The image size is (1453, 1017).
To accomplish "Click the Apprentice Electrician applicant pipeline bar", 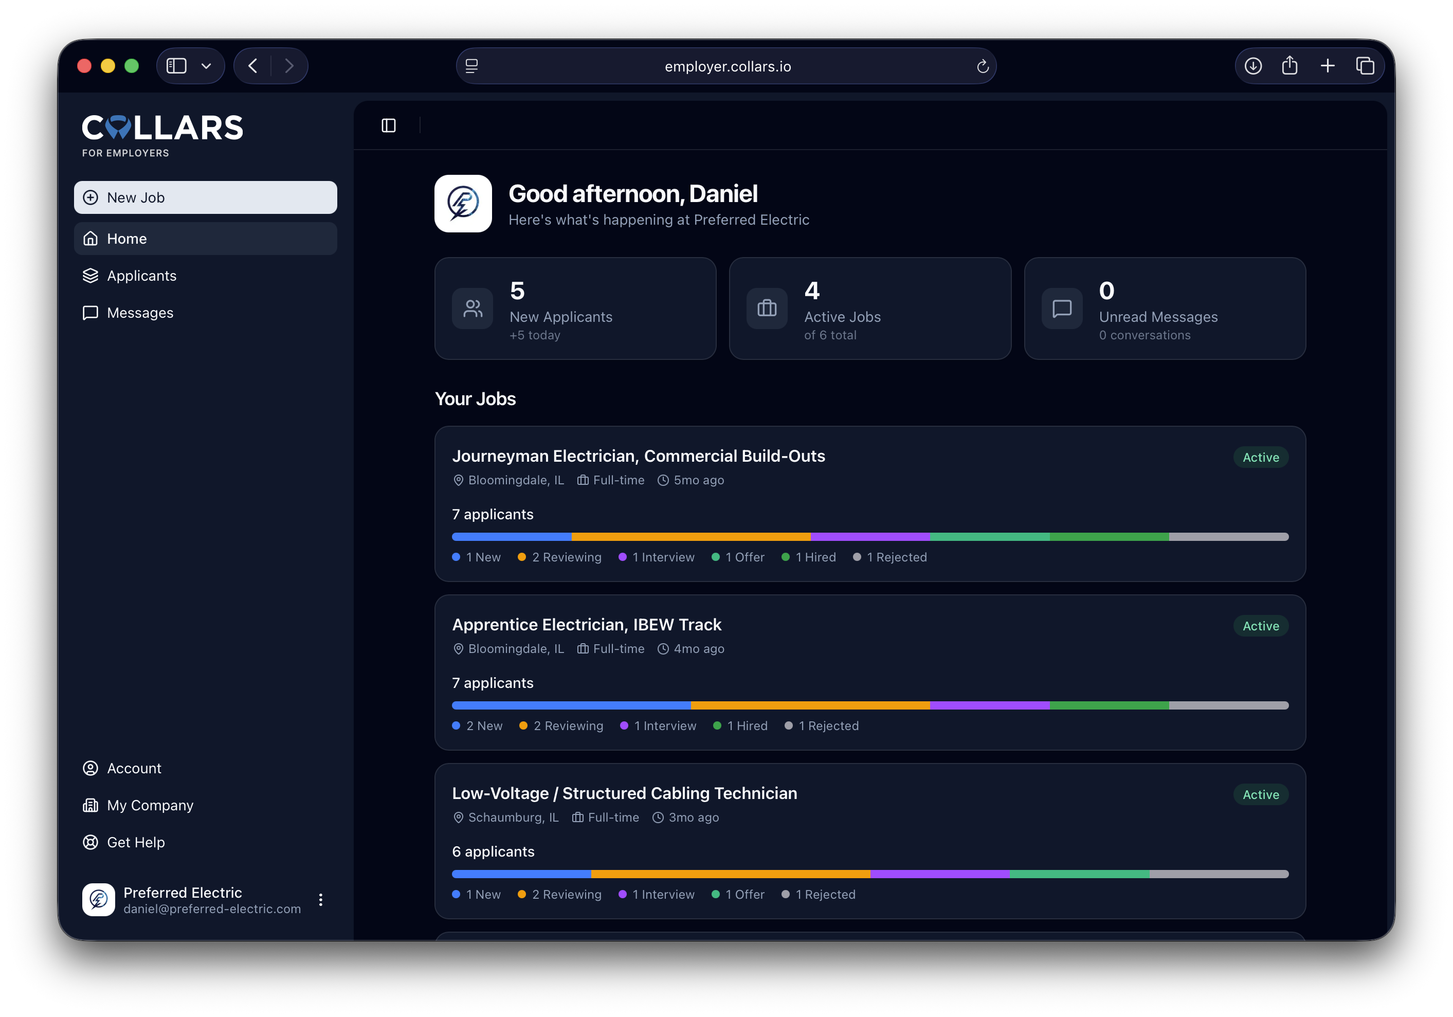I will [870, 705].
